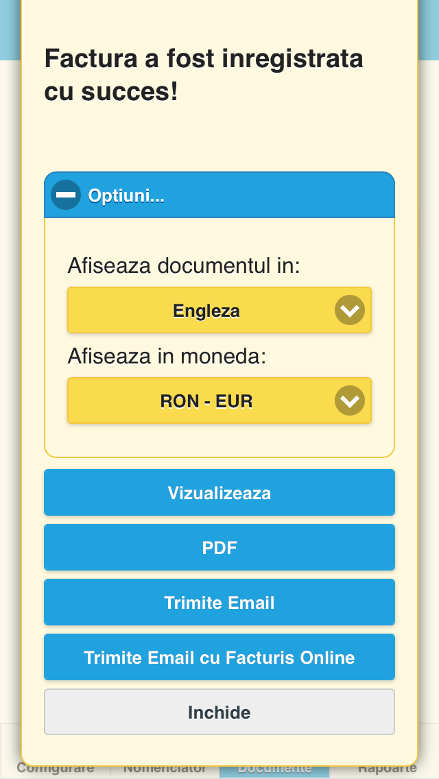Click the chevron icon on RON - EUR selector
The image size is (439, 779).
[350, 400]
